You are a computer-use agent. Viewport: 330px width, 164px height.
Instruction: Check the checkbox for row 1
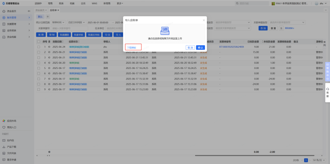click(x=38, y=47)
